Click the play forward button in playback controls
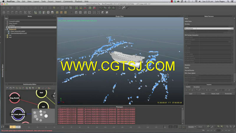The image size is (236, 133). (x=223, y=130)
